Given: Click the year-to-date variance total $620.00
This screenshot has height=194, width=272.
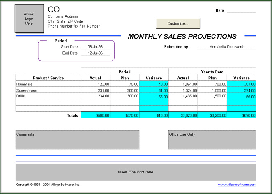Looking at the screenshot, I should coord(241,116).
